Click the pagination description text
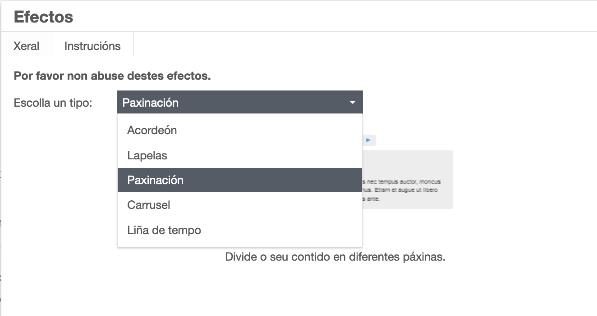 (335, 257)
